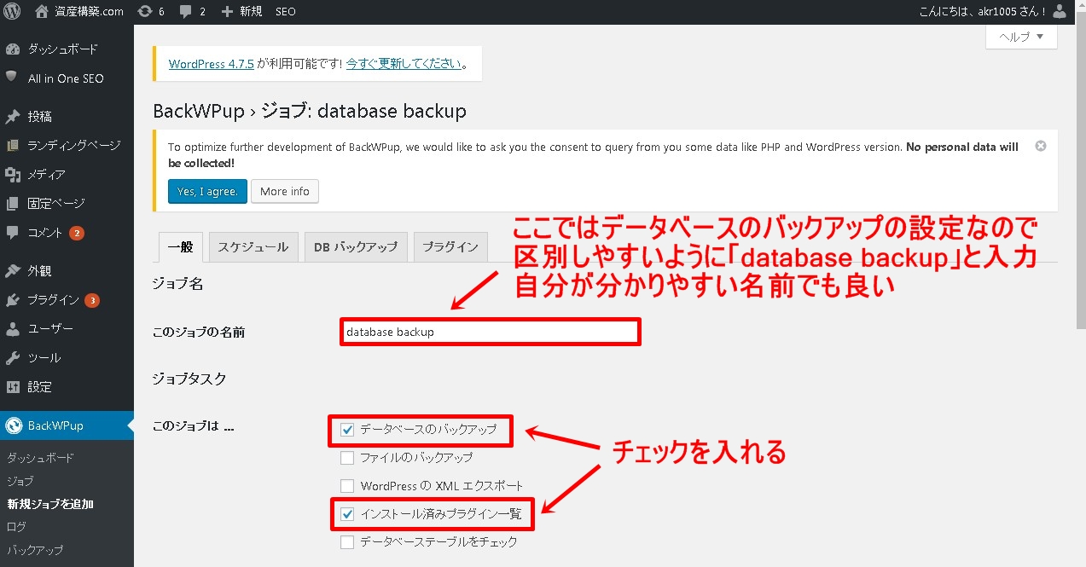Check the ファイルのバックアップ checkbox
Viewport: 1086px width, 567px height.
coord(347,458)
